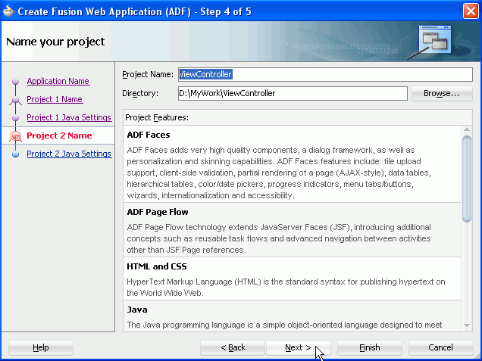Image resolution: width=482 pixels, height=361 pixels.
Task: Click the Project 1 Name step bullet icon
Action: tap(16, 100)
